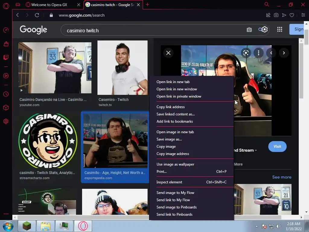Viewport: 309px width, 232px height.
Task: Reload the current page
Action: pyautogui.click(x=37, y=15)
